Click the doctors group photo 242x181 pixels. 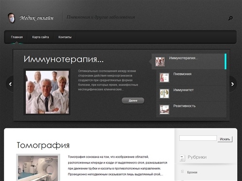click(47, 92)
